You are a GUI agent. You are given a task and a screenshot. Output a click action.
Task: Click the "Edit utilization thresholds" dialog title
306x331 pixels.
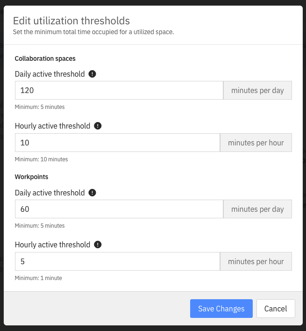click(x=71, y=21)
